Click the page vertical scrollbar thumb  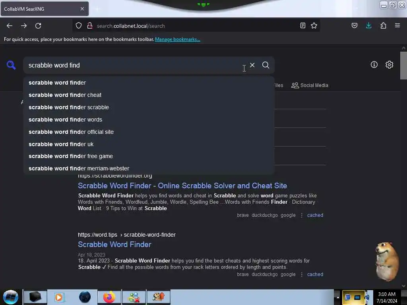(x=403, y=66)
